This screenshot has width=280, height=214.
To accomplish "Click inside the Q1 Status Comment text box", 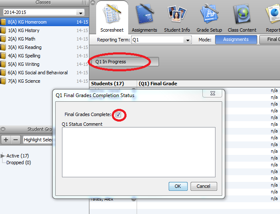I will [139, 152].
